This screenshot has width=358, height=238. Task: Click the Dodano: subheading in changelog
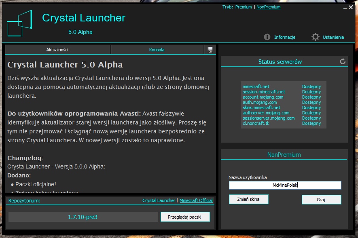[x=19, y=175]
